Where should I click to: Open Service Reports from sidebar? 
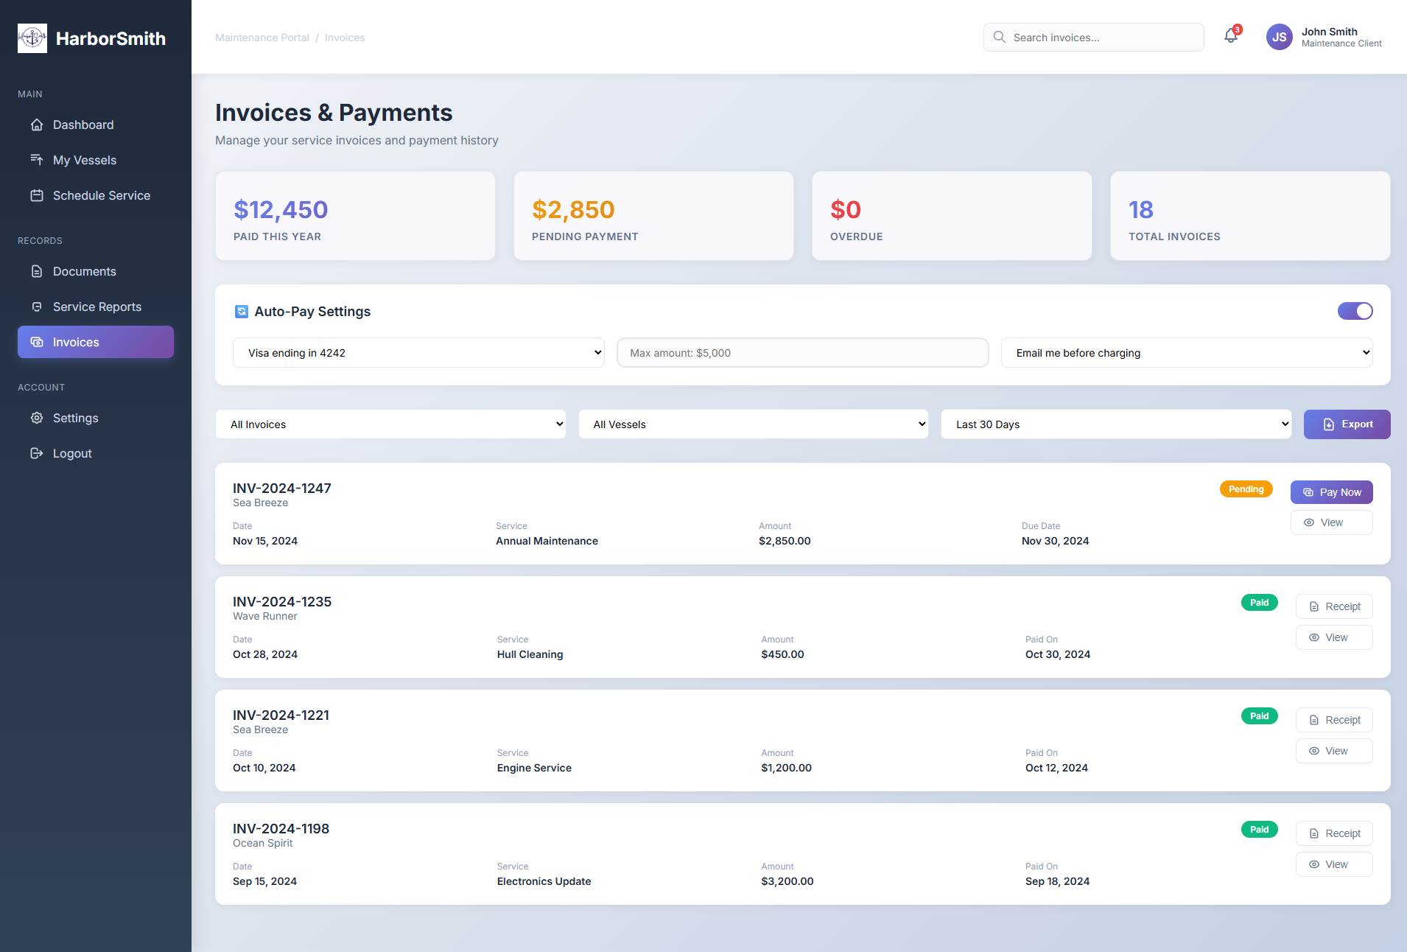[97, 307]
